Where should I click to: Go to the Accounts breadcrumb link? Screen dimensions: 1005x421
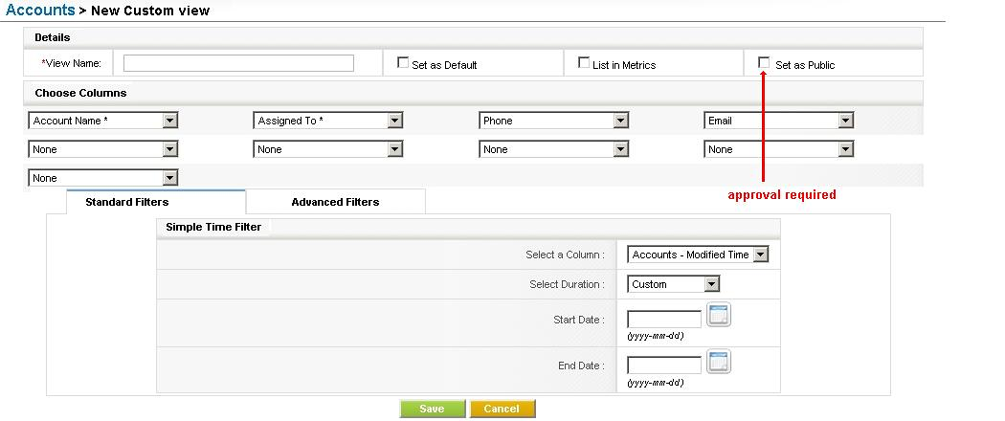click(40, 11)
